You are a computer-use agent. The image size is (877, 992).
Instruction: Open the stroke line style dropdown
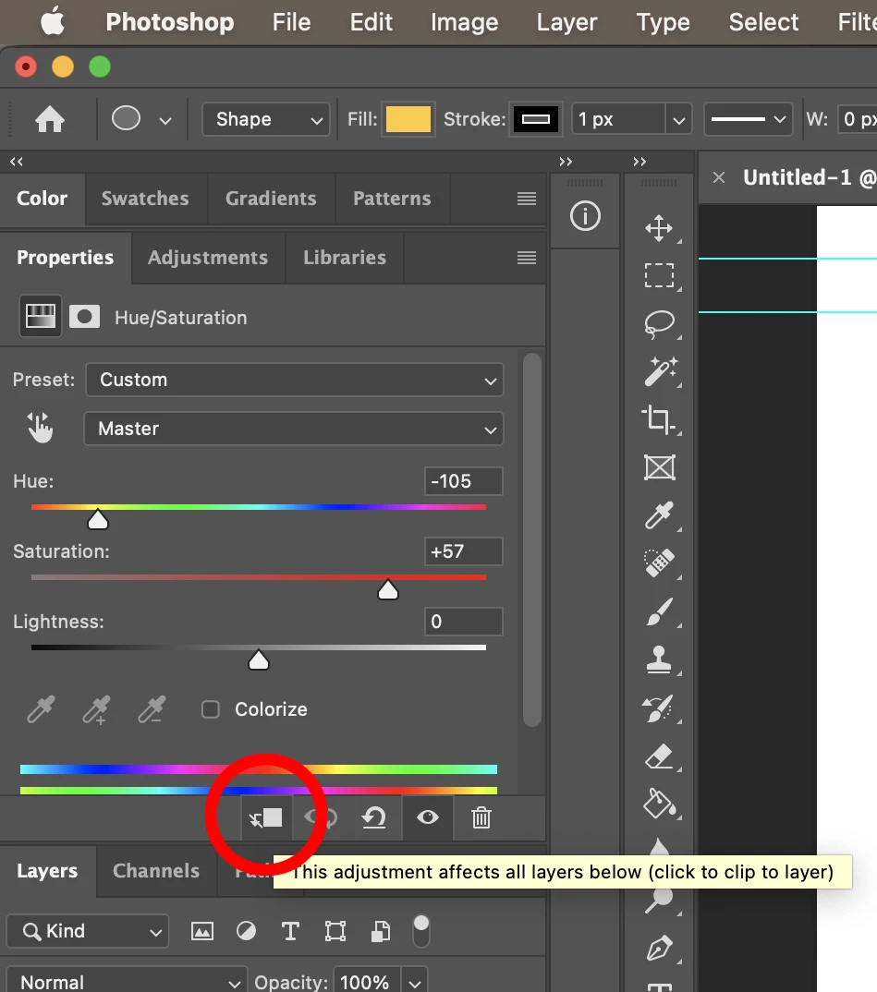749,119
